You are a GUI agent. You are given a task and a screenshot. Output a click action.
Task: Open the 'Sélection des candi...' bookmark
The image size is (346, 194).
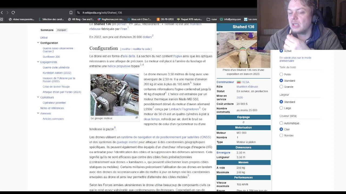pos(51,19)
